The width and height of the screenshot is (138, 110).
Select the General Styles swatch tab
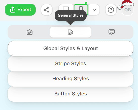pyautogui.click(x=71, y=32)
